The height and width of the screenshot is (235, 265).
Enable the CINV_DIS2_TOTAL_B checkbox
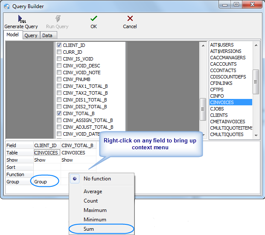[59, 107]
